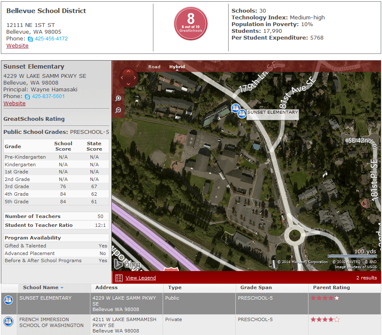Screen dimensions: 382x335
Task: Pan the map left with the left arrow
Action: click(x=122, y=78)
